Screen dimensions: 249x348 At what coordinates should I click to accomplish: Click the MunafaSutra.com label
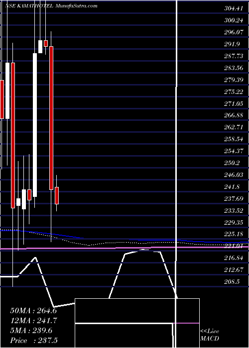tap(77, 6)
